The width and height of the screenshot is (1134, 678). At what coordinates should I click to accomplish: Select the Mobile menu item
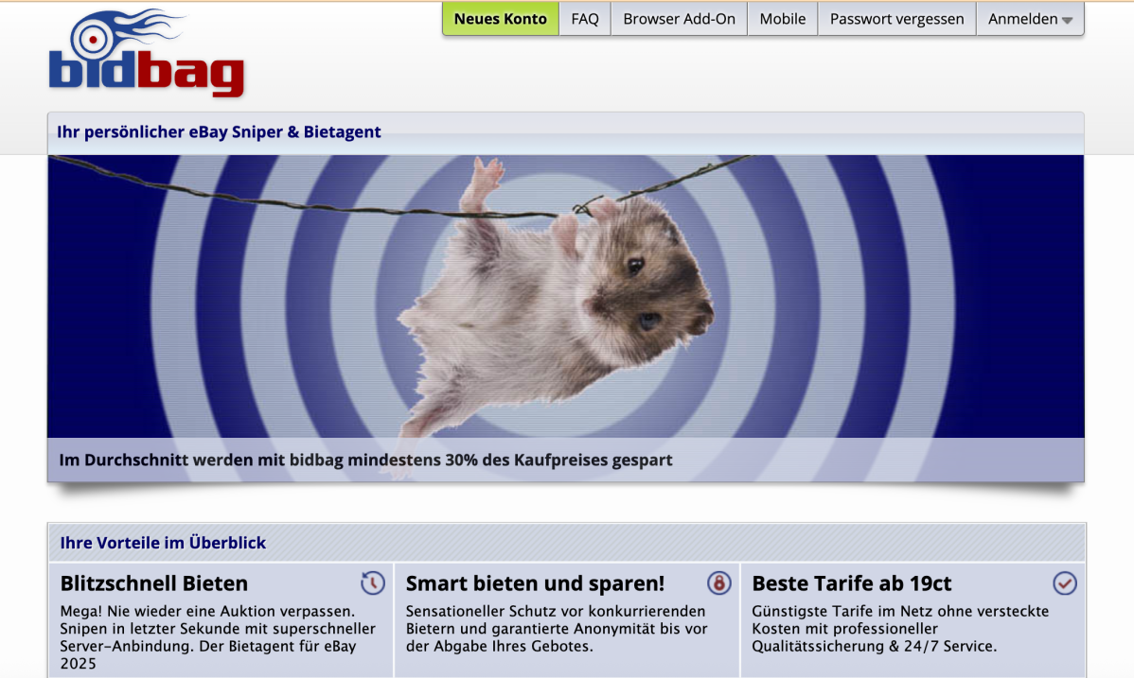[783, 19]
